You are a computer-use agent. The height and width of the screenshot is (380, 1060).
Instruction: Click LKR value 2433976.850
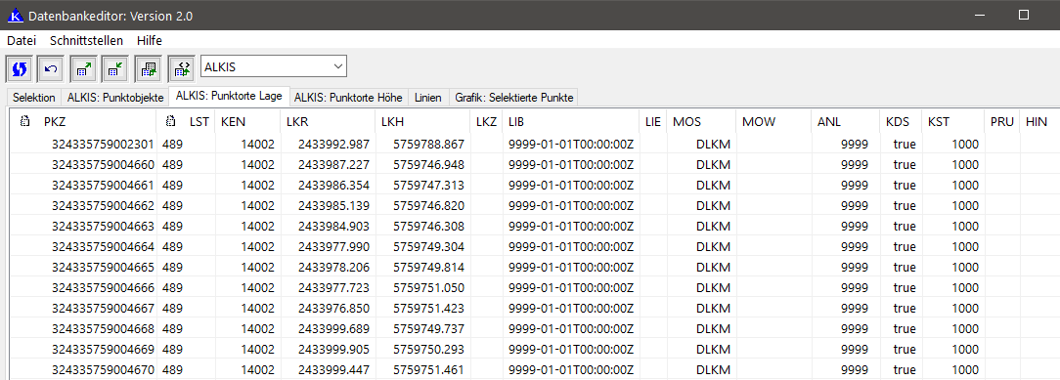point(334,308)
